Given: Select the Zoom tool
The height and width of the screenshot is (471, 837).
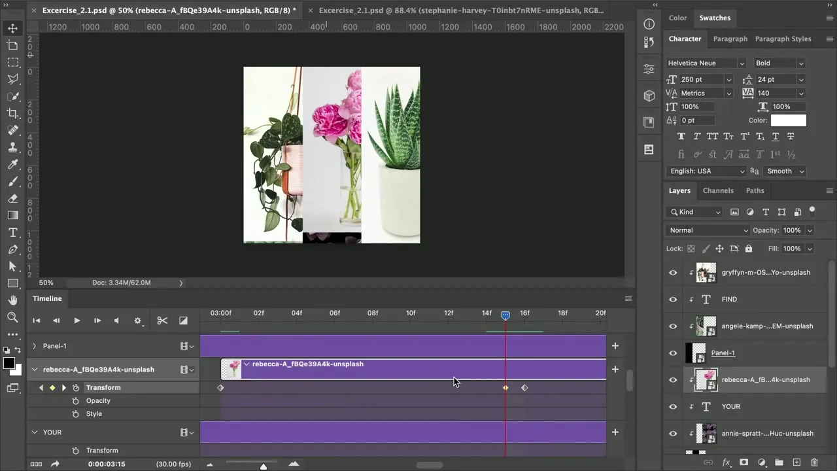Looking at the screenshot, I should (x=12, y=317).
